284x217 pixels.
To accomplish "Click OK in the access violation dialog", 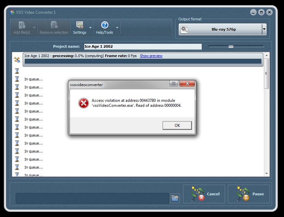I will 177,125.
